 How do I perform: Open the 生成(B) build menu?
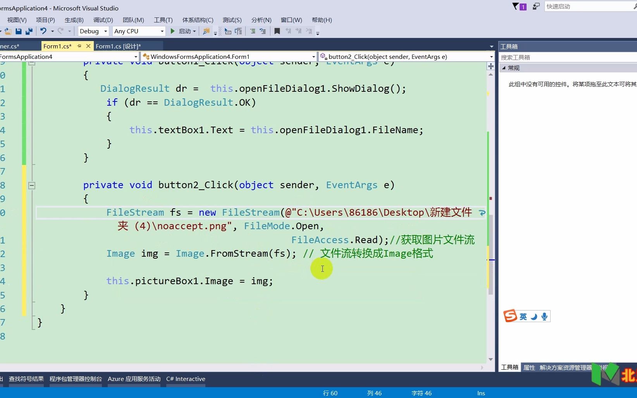[74, 20]
